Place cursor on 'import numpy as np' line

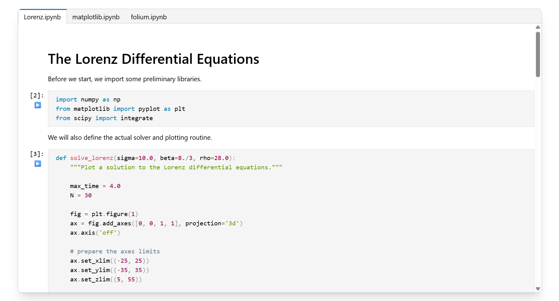point(88,100)
